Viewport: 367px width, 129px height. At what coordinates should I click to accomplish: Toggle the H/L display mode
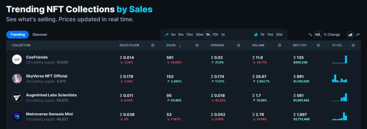click(x=318, y=35)
